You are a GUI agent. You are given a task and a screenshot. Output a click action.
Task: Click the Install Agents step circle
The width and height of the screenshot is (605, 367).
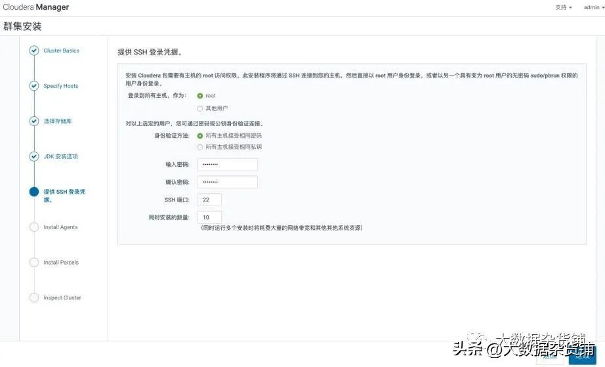click(x=34, y=227)
